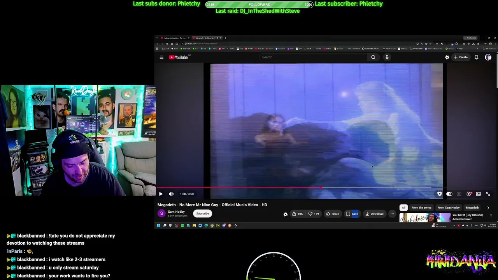The image size is (498, 280).
Task: Subscribe to the Sam Hodby channel
Action: 202,213
